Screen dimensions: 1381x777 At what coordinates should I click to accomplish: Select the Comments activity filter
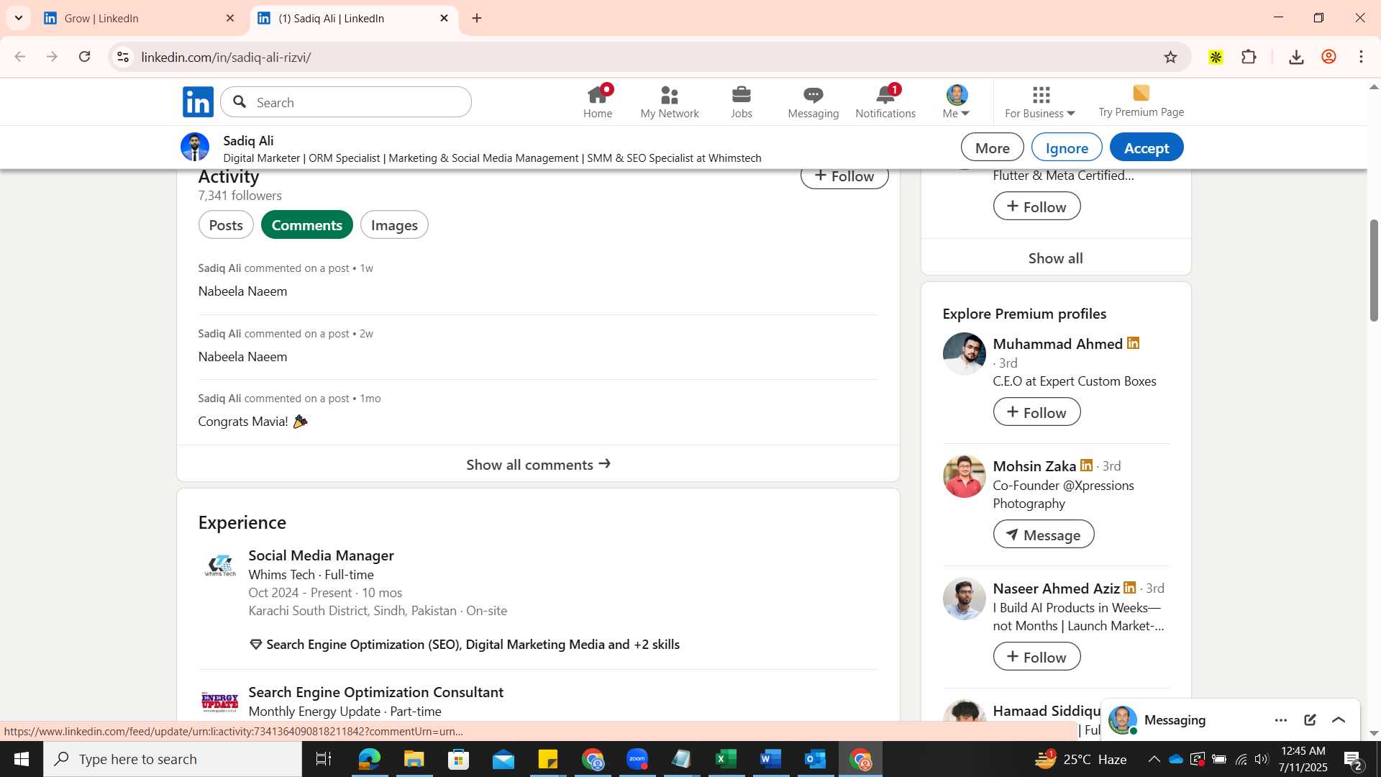point(307,225)
